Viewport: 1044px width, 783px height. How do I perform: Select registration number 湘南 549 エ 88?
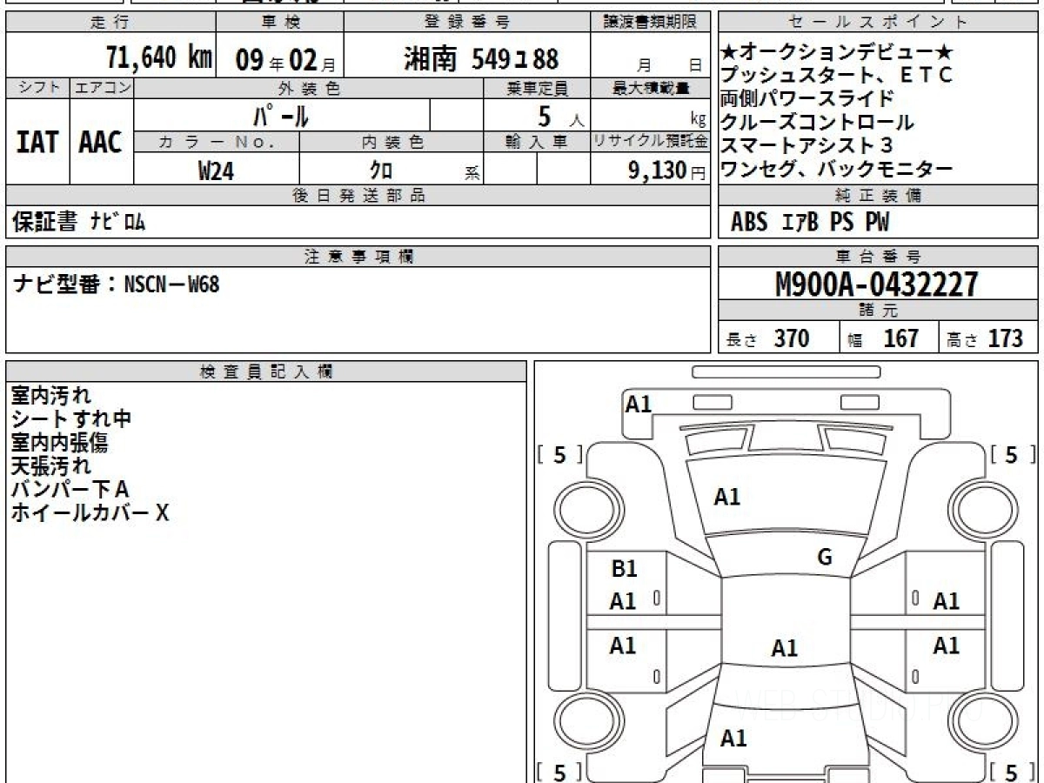click(481, 59)
